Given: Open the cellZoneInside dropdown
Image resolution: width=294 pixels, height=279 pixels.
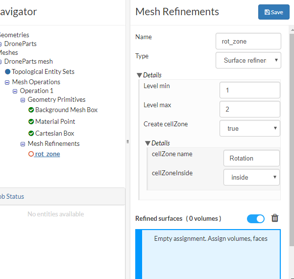Looking at the screenshot, I should coord(251,177).
